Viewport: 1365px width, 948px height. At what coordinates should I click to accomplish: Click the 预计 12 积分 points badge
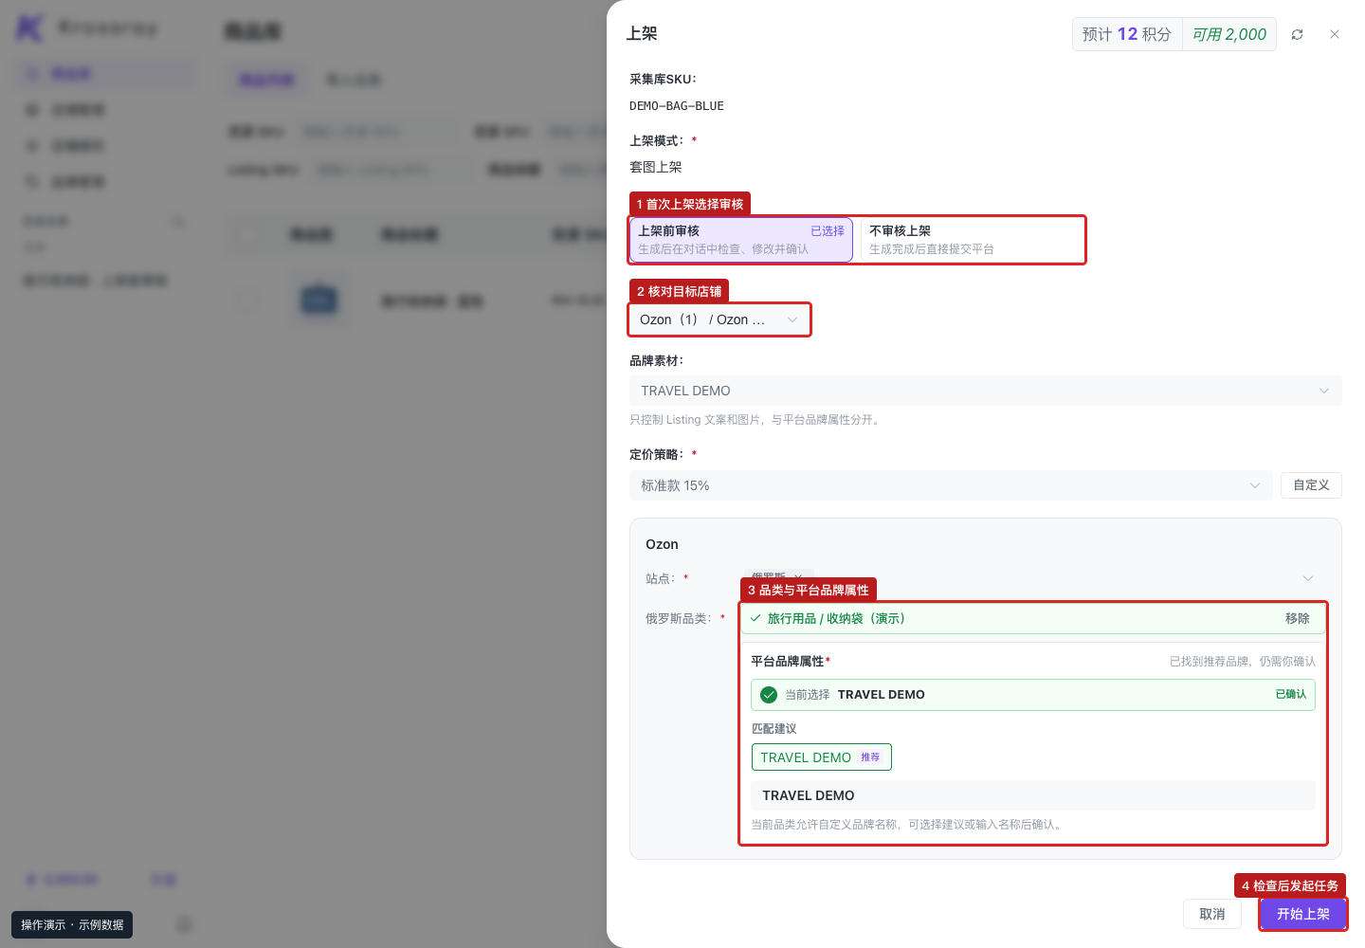pyautogui.click(x=1126, y=34)
